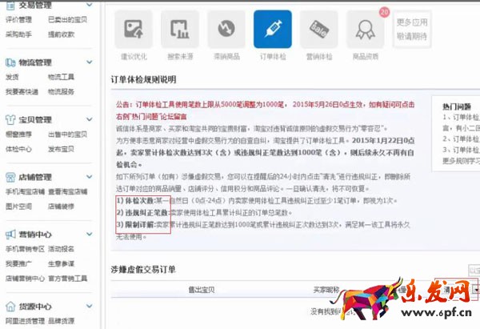
Task: Click the 货源中心 section heading
Action: click(x=35, y=307)
